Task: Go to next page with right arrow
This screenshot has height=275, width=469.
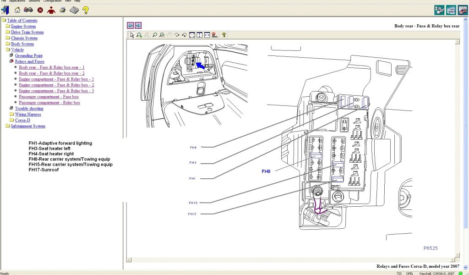Action: pos(138,26)
